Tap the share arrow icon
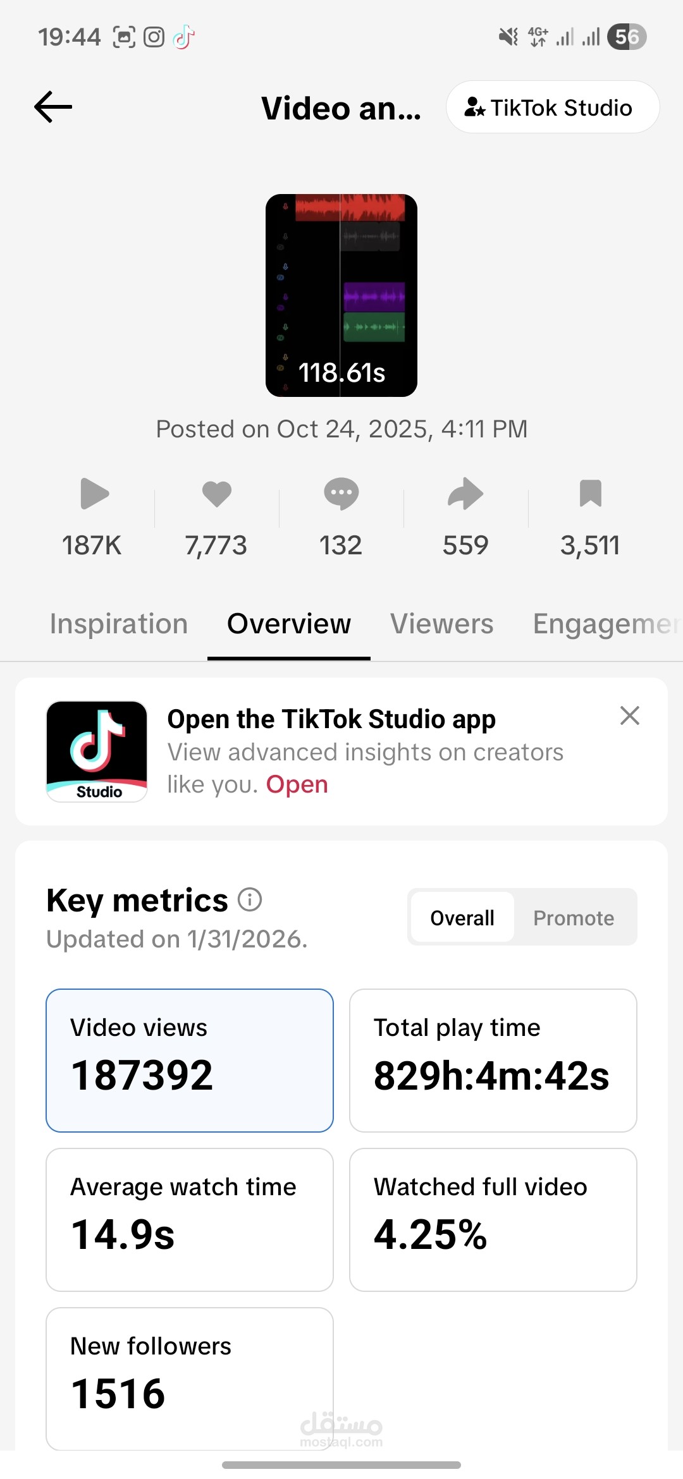Viewport: 683px width, 1479px height. 465,494
